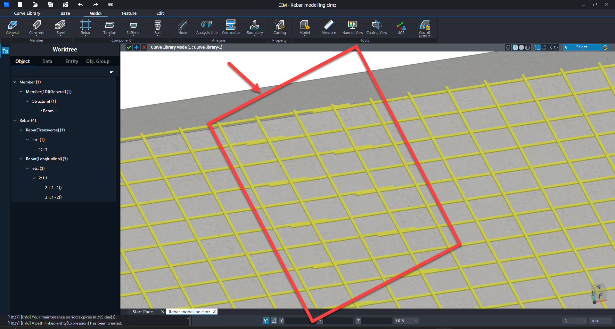The width and height of the screenshot is (615, 329).
Task: Open the mm length unit dropdown
Action: [600, 321]
